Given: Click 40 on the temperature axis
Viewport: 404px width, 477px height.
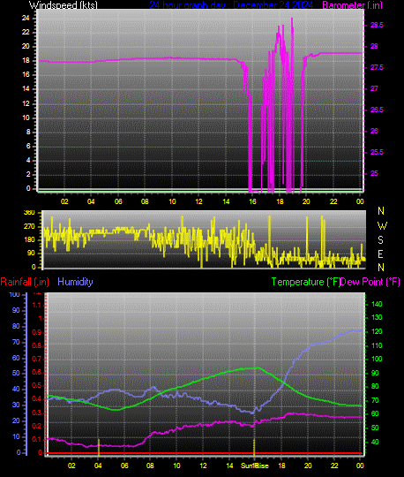Looking at the screenshot, I should tap(375, 442).
